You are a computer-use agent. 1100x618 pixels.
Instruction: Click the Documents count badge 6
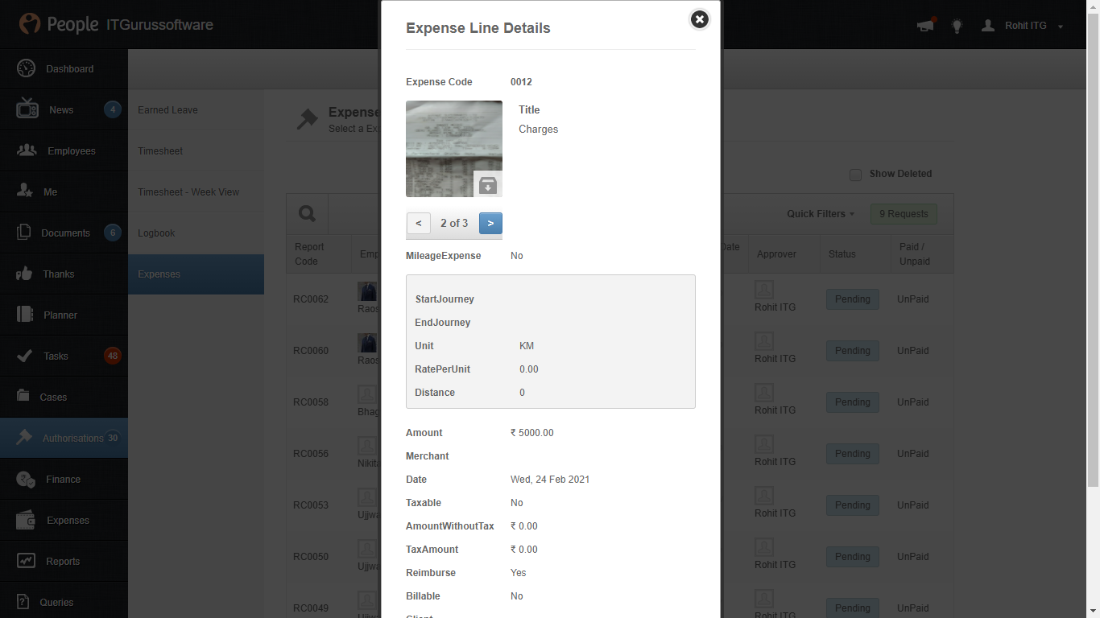pos(113,233)
